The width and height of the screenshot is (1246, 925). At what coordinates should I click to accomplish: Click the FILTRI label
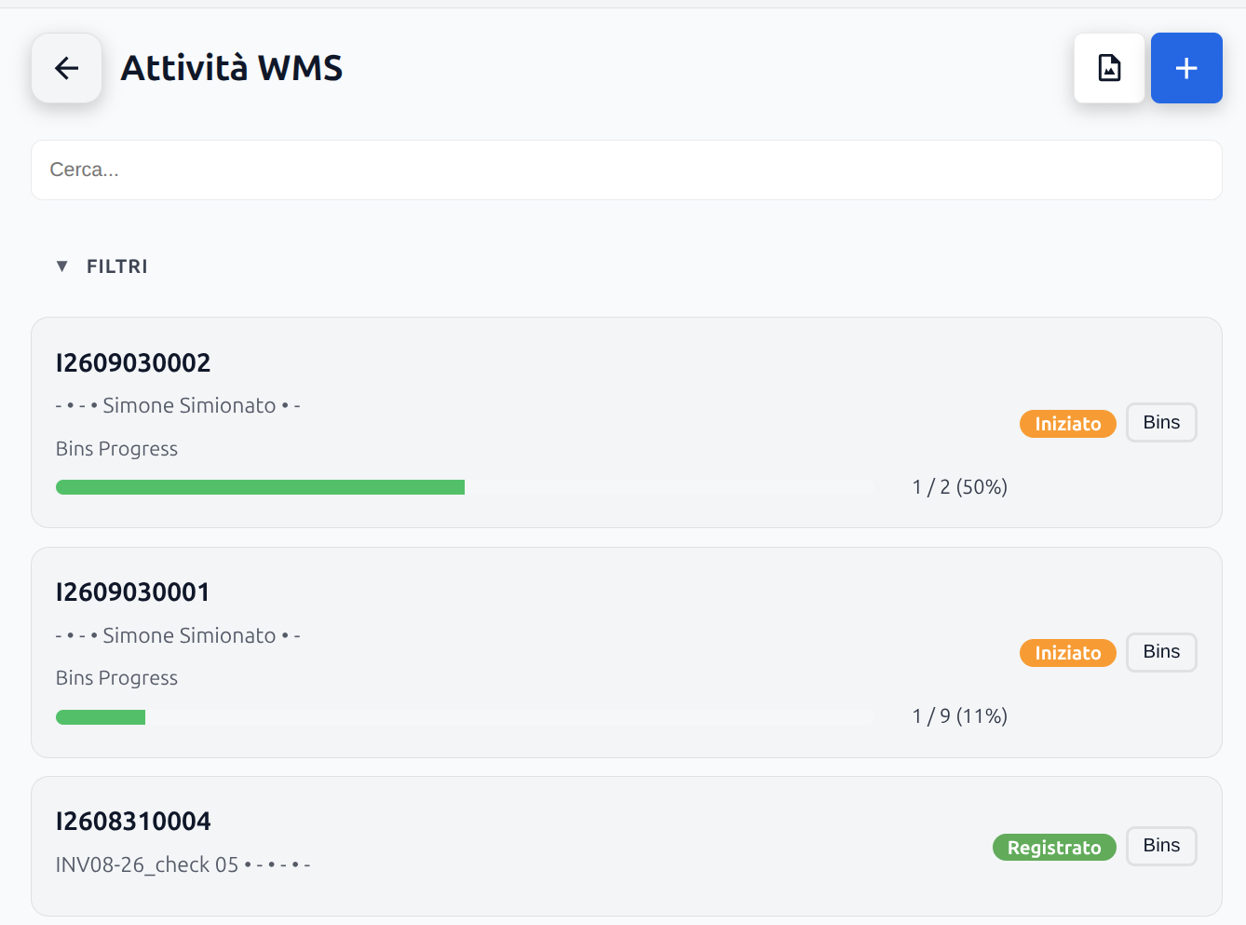click(x=117, y=266)
